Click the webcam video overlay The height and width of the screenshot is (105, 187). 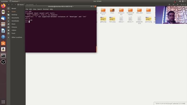pyautogui.click(x=171, y=15)
